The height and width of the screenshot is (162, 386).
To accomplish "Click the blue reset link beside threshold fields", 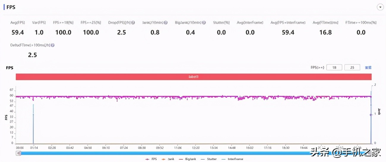I will 368,68.
